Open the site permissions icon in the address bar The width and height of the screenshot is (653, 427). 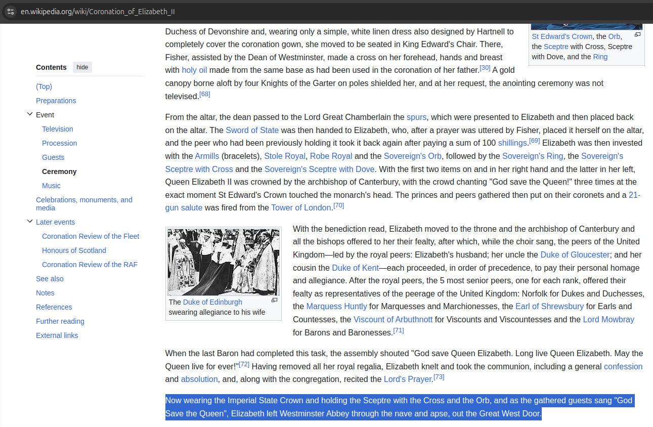[x=10, y=11]
